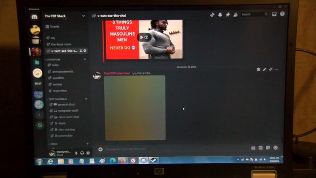Open Discord home direct messages icon
Viewport: 316px width, 178px height.
[x=35, y=17]
